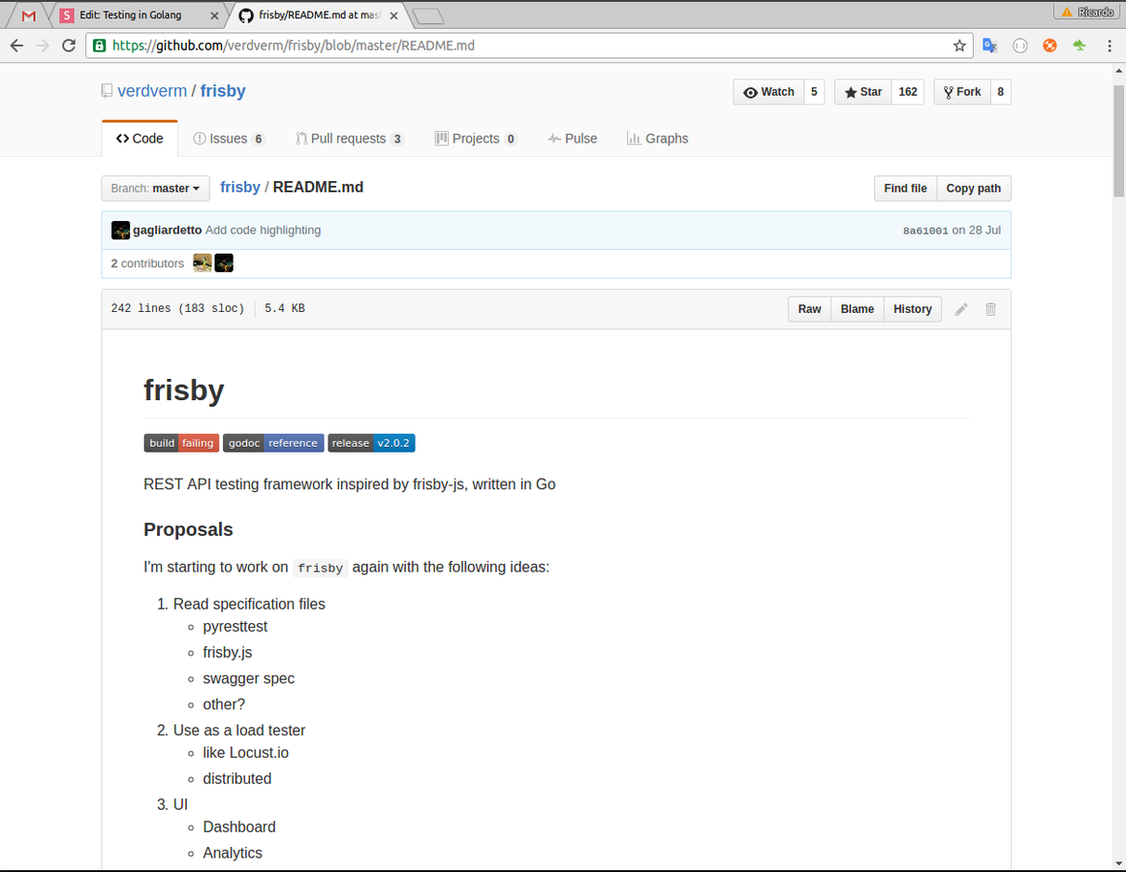Click the Copy path button

(x=973, y=188)
